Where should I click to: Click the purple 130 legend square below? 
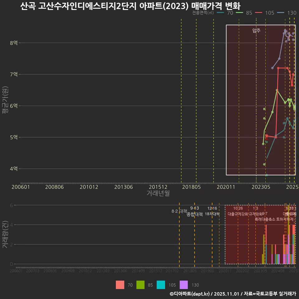point(183,285)
